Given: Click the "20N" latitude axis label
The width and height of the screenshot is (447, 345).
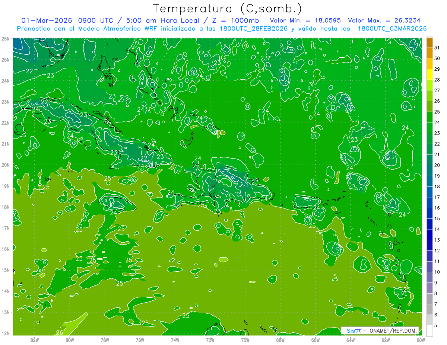Looking at the screenshot, I should click(5, 165).
